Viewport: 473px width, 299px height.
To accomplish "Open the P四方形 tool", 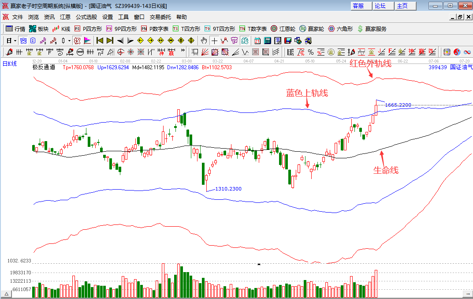I will tap(89, 29).
